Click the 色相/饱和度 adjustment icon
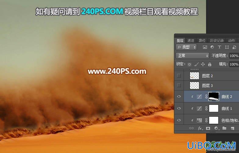 coord(199,120)
